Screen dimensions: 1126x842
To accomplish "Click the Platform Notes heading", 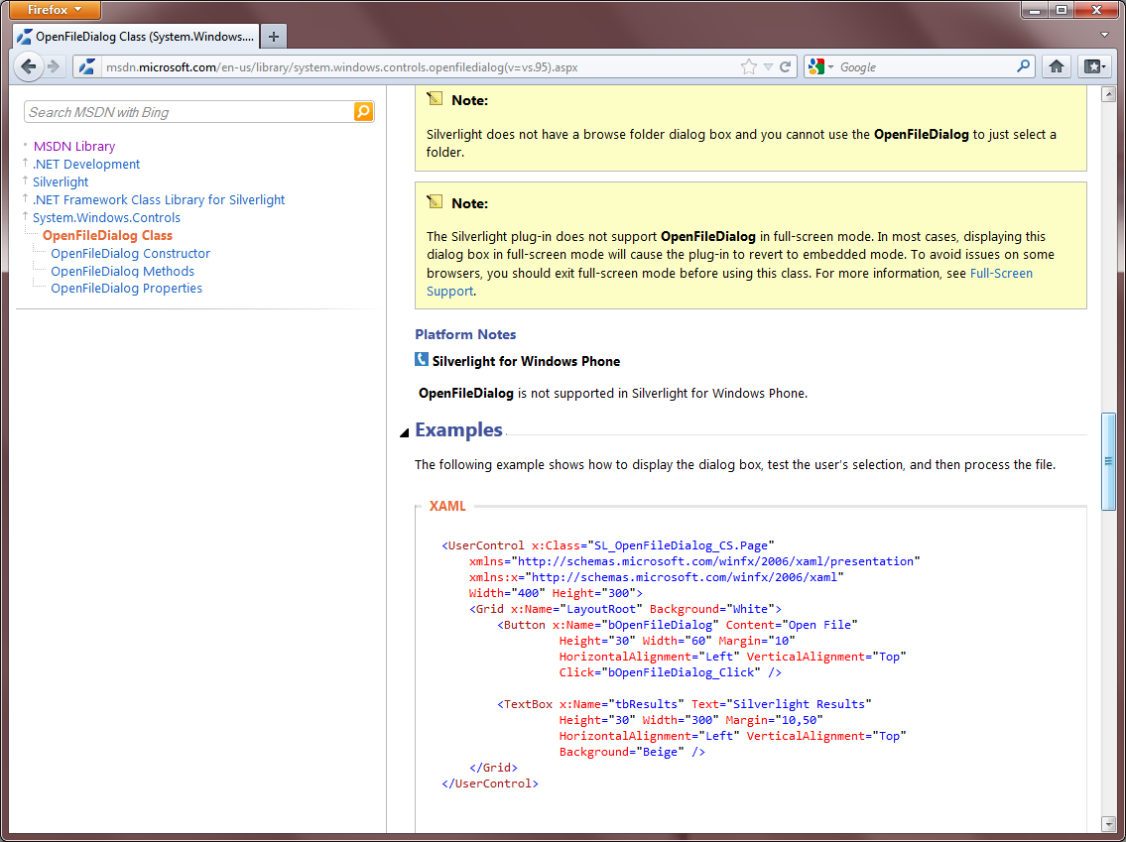I will [x=465, y=334].
